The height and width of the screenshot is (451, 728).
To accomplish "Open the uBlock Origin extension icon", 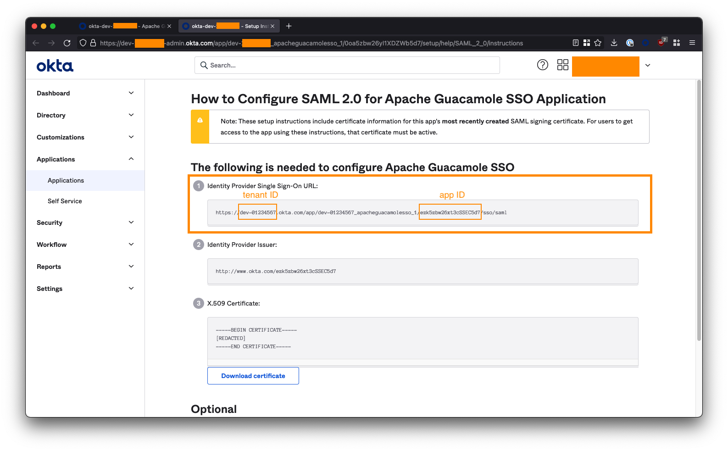I will click(661, 43).
